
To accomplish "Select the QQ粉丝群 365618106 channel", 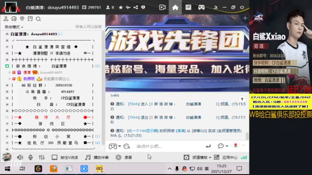I will click(x=52, y=85).
